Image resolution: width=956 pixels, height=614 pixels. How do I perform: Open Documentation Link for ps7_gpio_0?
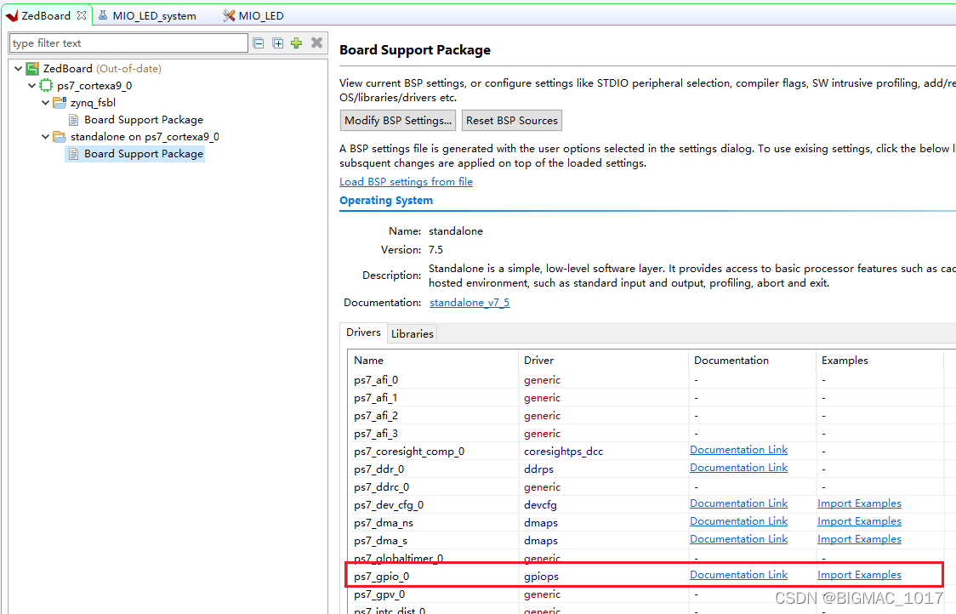pyautogui.click(x=738, y=574)
